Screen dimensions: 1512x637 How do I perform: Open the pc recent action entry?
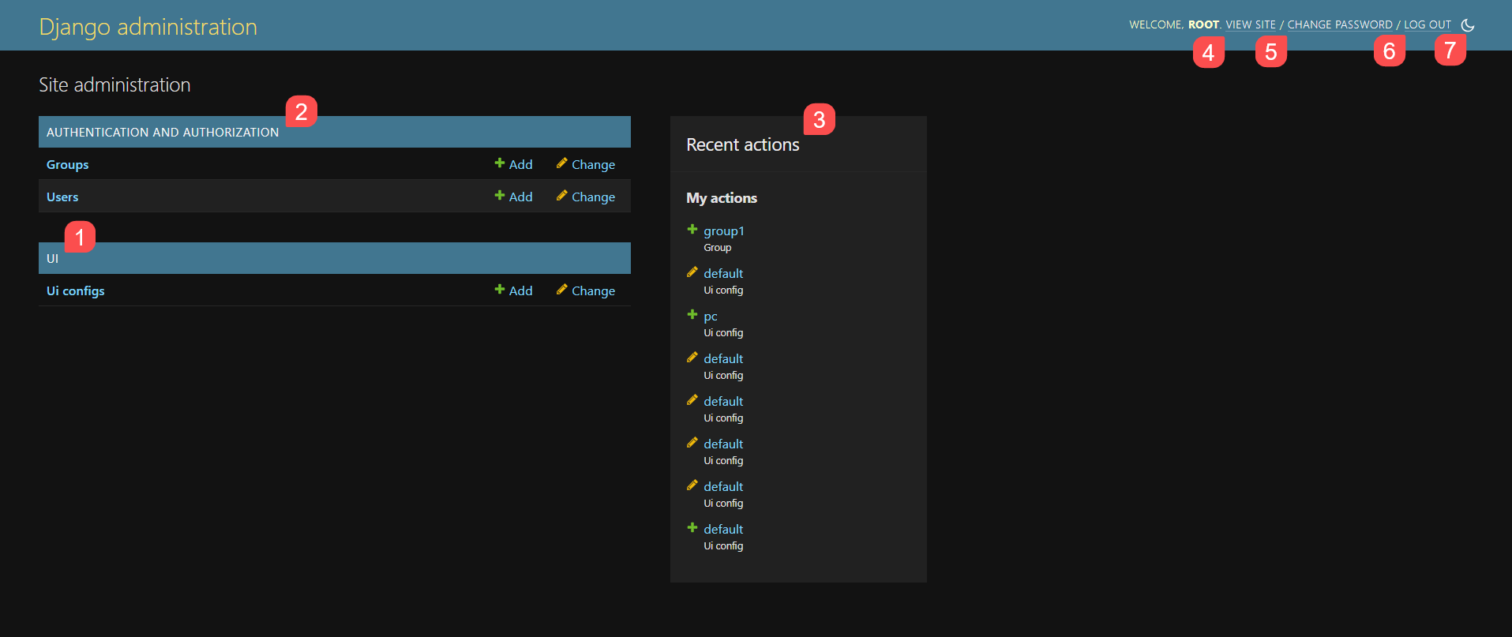tap(710, 316)
